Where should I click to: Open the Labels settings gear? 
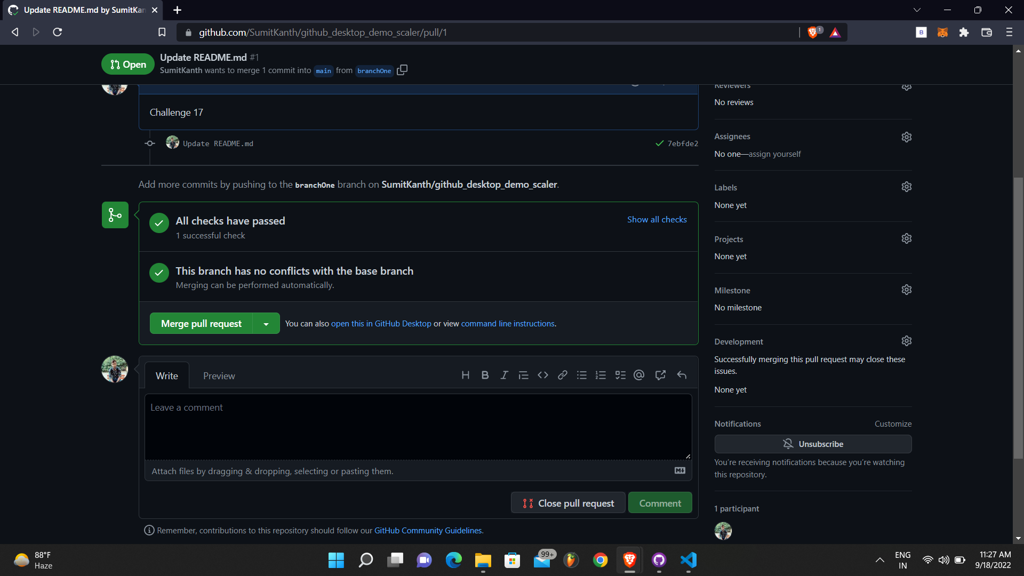(907, 187)
